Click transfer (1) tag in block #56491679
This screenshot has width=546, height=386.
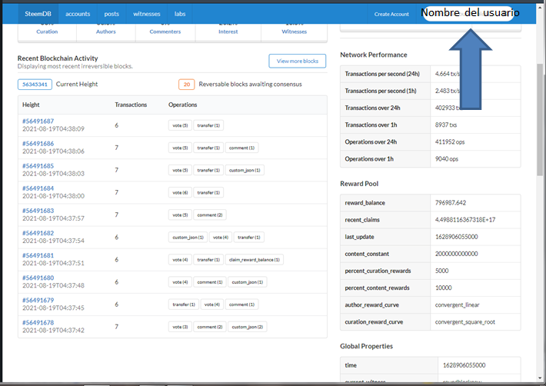[x=184, y=304]
